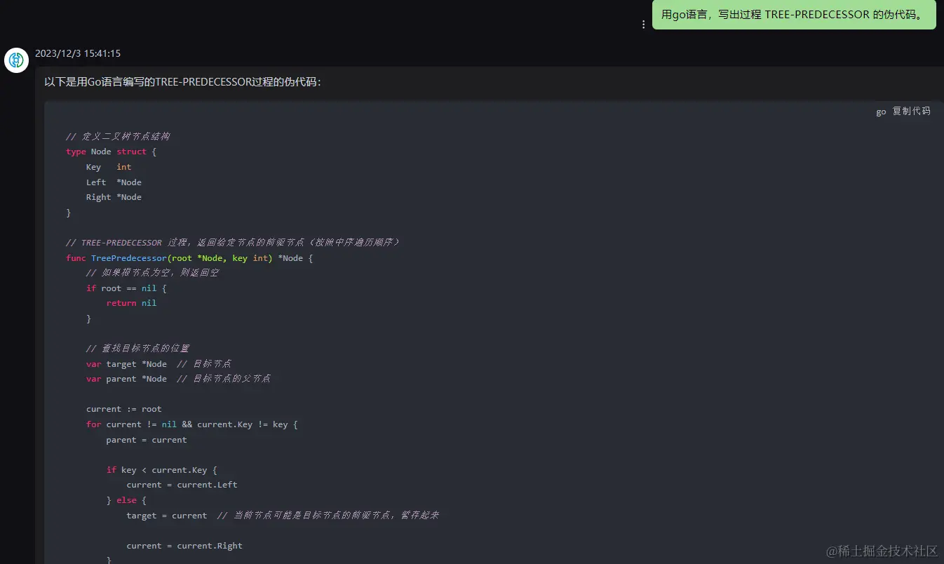This screenshot has width=944, height=564.
Task: Click the line current := root
Action: (x=123, y=409)
